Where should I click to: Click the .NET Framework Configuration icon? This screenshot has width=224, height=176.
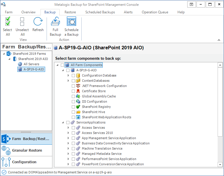[78, 86]
